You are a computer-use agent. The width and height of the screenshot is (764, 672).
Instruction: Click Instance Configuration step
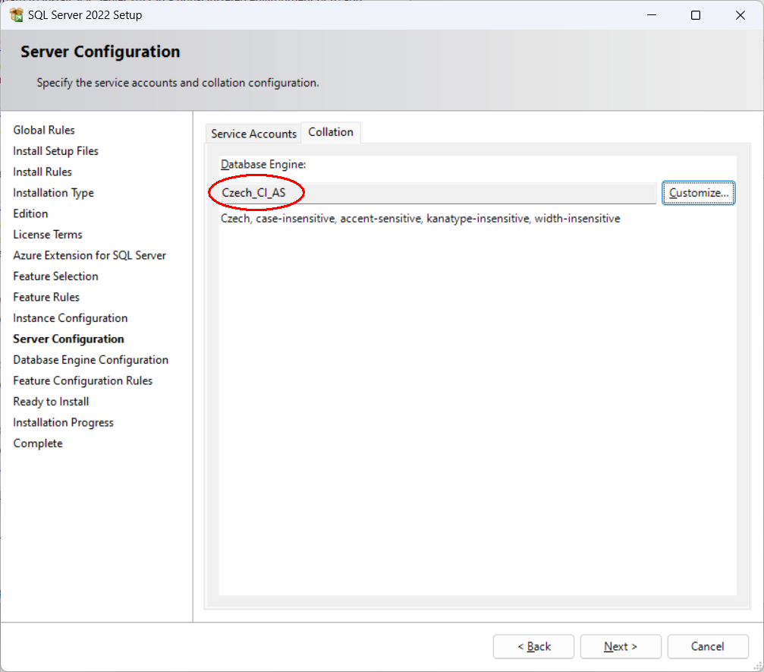coord(70,318)
